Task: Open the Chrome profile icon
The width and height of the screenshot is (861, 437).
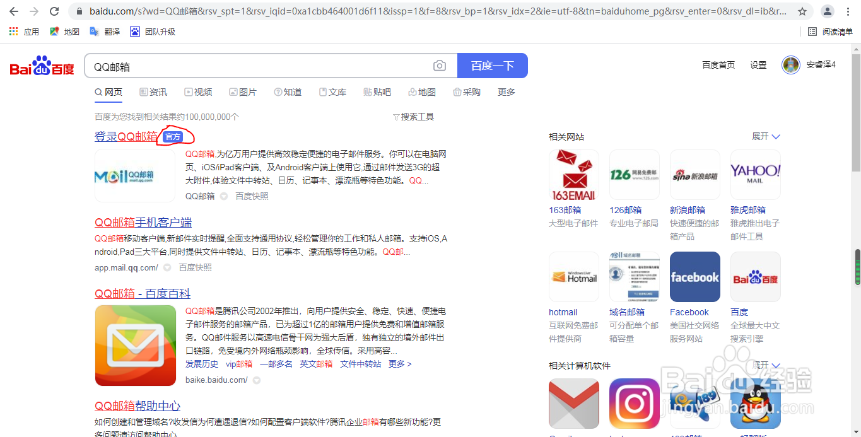Action: [829, 11]
